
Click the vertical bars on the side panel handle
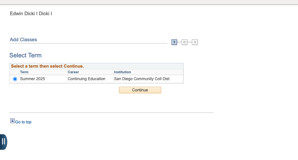[x=3, y=142]
